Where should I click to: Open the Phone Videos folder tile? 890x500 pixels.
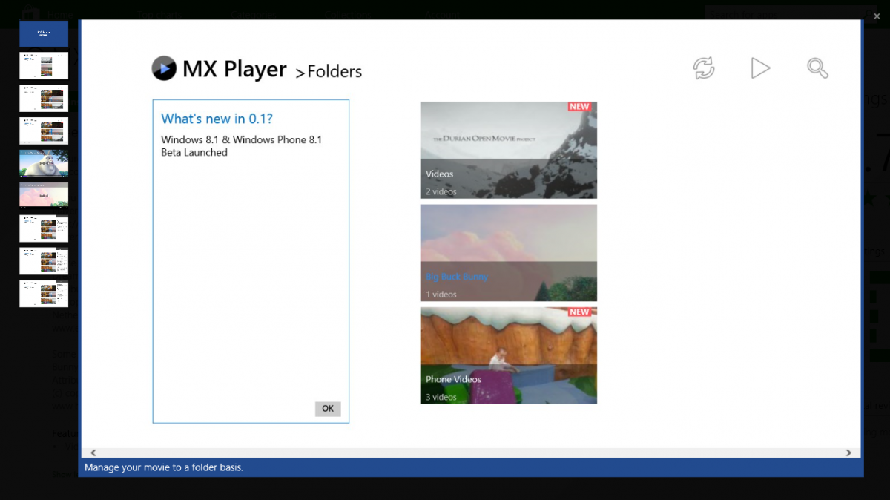coord(509,355)
